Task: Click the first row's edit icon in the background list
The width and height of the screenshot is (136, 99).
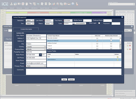Action: click(128, 46)
